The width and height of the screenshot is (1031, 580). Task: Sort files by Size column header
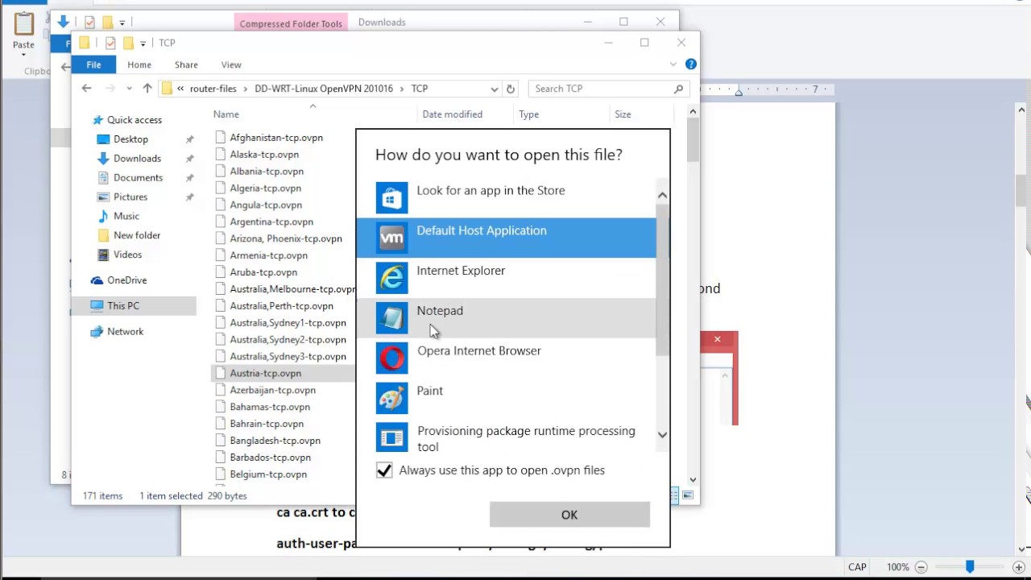point(623,114)
